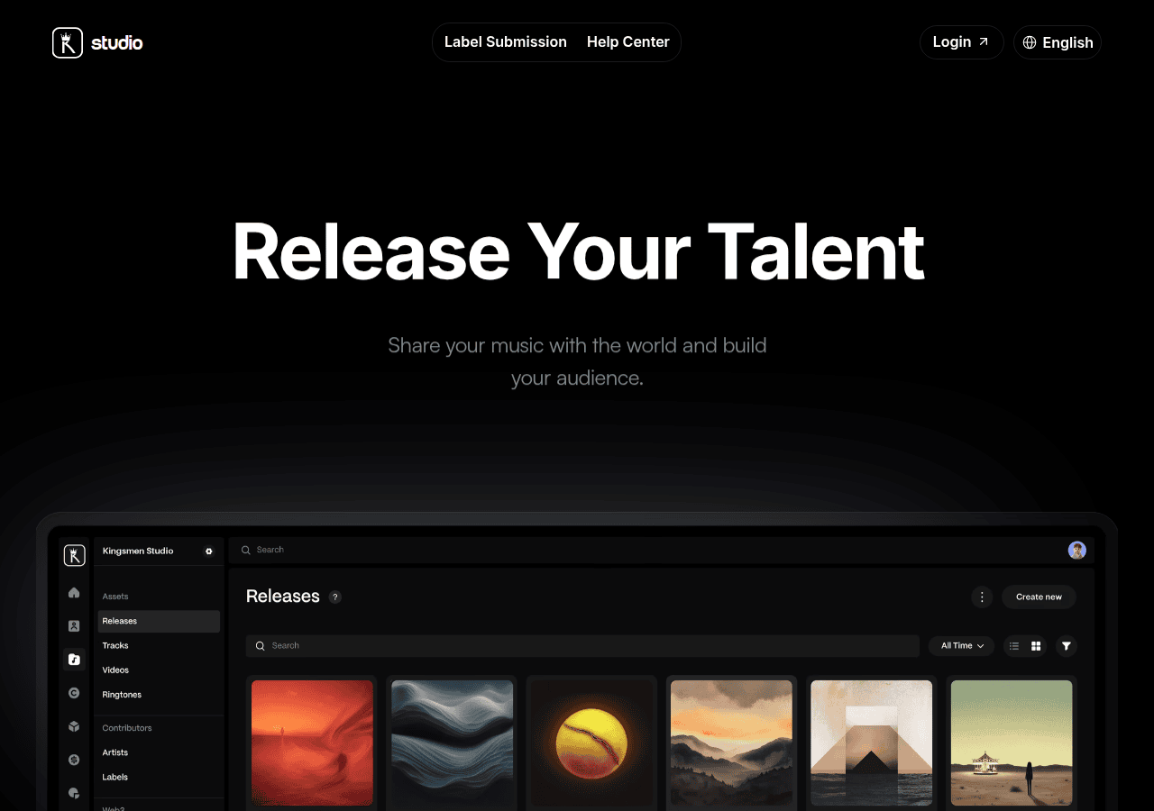This screenshot has width=1154, height=811.
Task: Focus the Releases search field
Action: click(x=582, y=646)
